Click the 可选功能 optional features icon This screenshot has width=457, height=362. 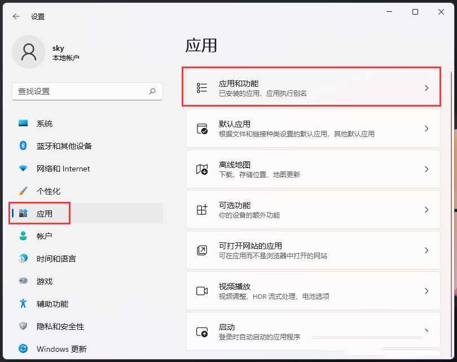click(201, 209)
